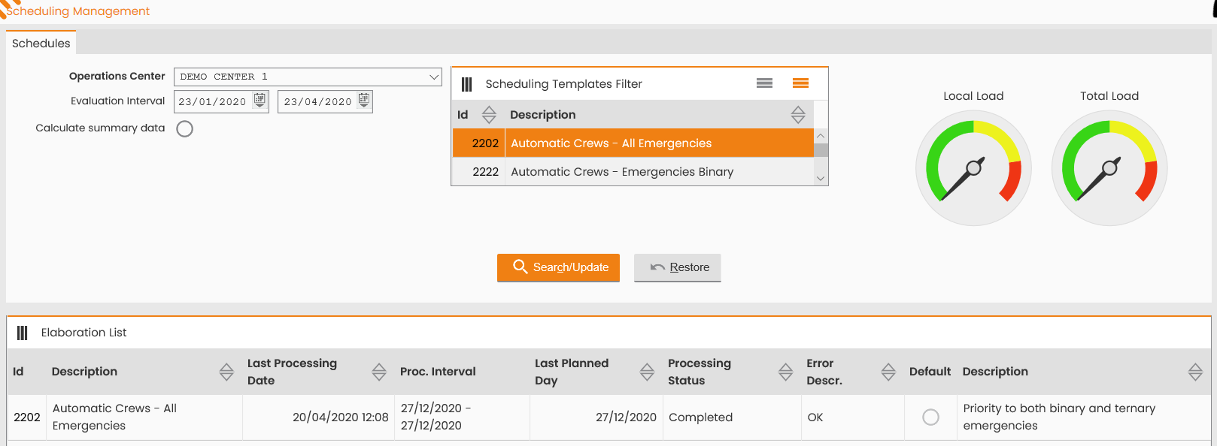1217x446 pixels.
Task: Click the Total Load gauge
Action: click(1109, 168)
